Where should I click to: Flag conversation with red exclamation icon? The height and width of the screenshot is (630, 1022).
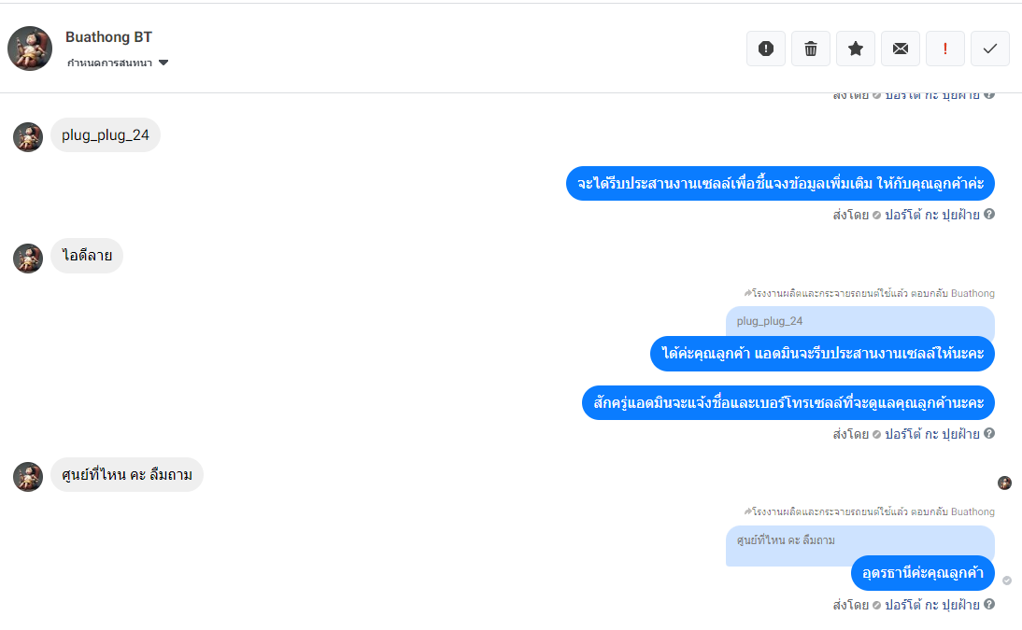(x=945, y=49)
